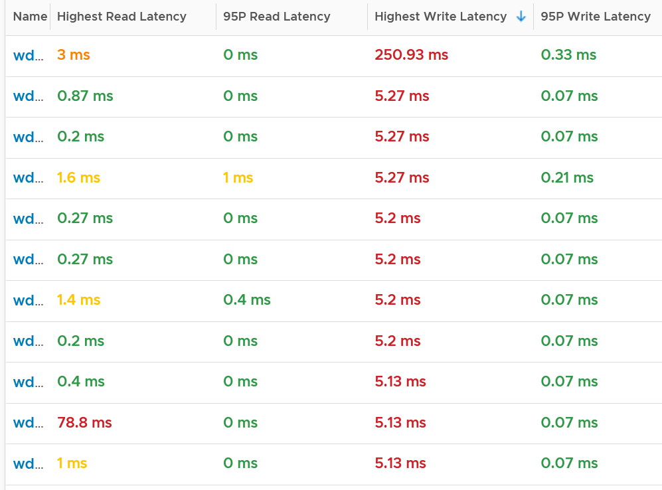Image resolution: width=662 pixels, height=490 pixels.
Task: Select the 0.33 ms 95P write latency cell
Action: (x=568, y=55)
